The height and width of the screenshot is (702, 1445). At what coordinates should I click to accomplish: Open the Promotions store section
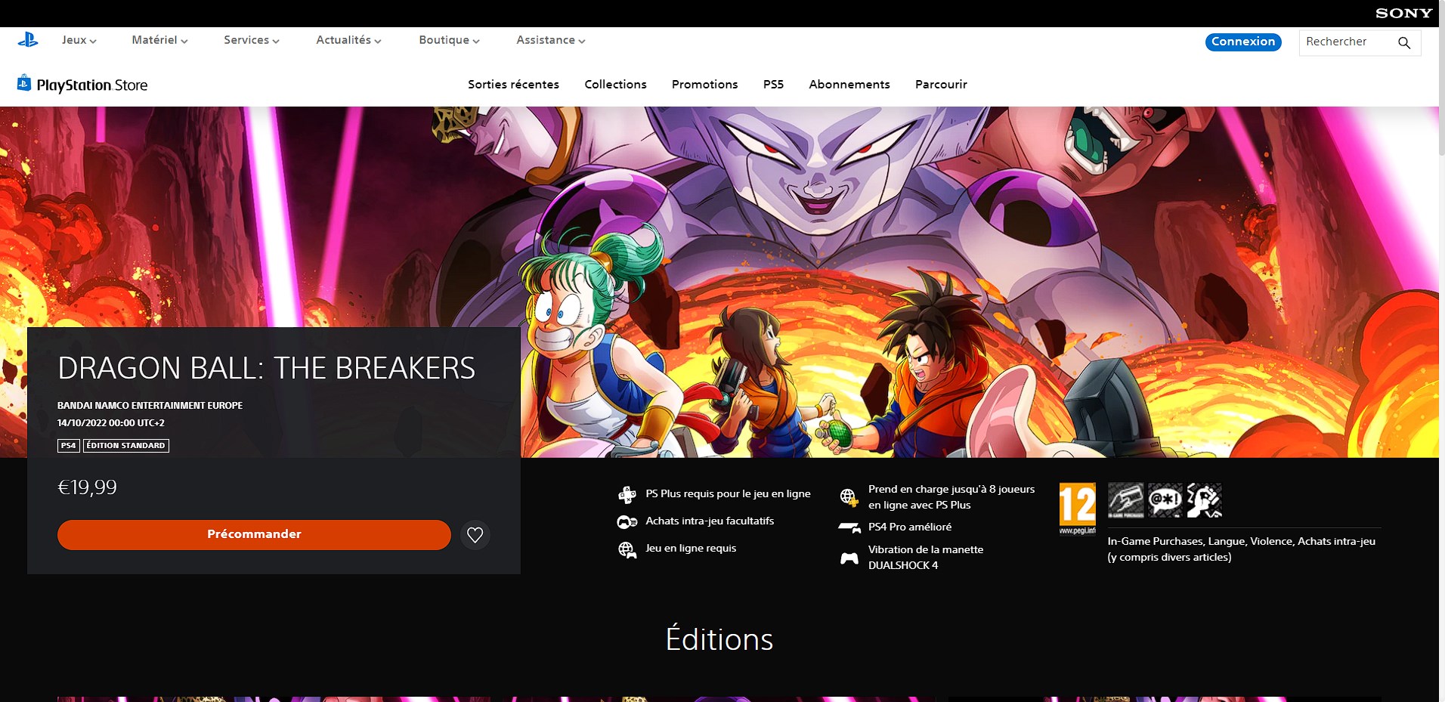pyautogui.click(x=704, y=85)
